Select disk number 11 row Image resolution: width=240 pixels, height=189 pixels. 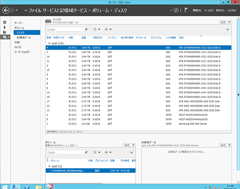click(x=139, y=61)
